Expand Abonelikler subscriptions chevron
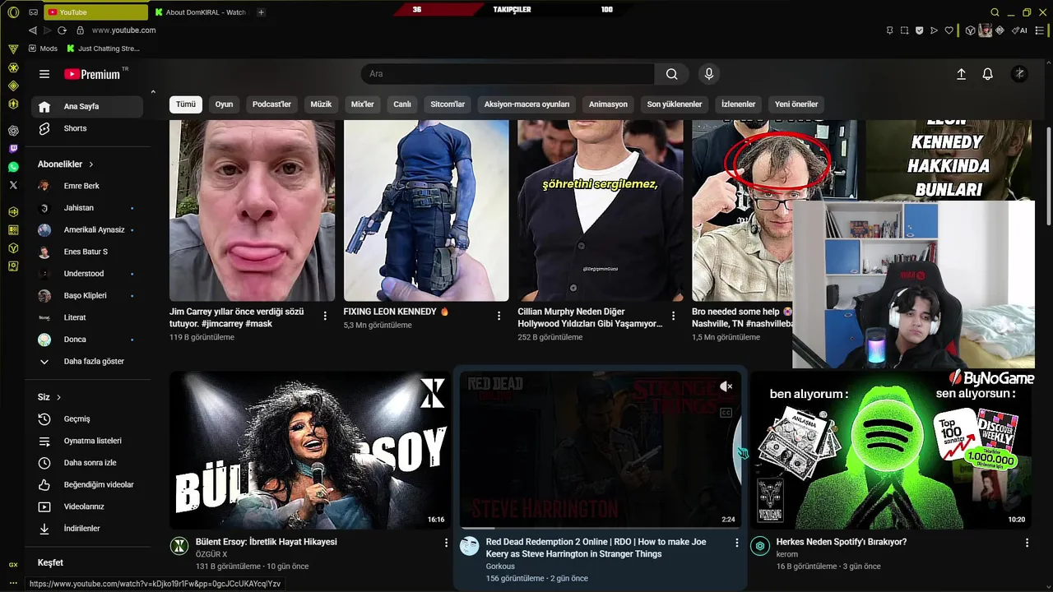The height and width of the screenshot is (592, 1053). click(x=91, y=164)
